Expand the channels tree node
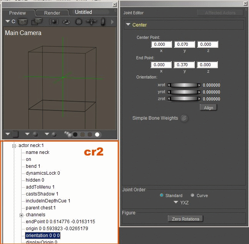Screen dimensions: 249x244 coord(22,215)
